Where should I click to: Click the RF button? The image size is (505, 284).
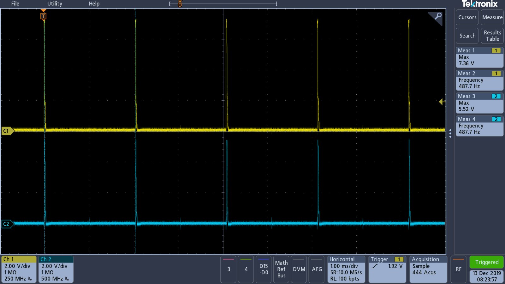point(458,269)
